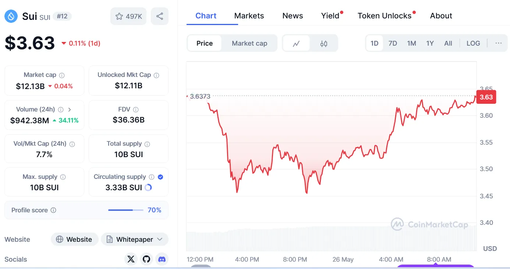510x269 pixels.
Task: Select the line chart view icon
Action: [296, 43]
